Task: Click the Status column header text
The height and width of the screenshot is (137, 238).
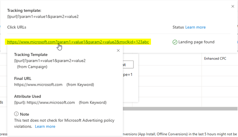Action: pos(178,27)
